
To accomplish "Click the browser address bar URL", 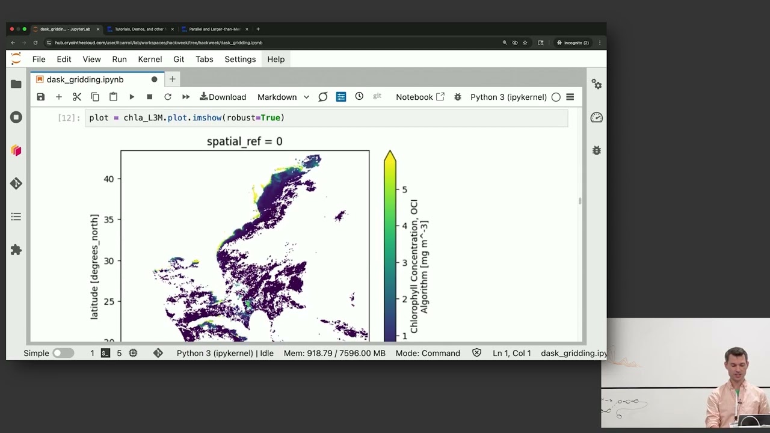I will (159, 43).
